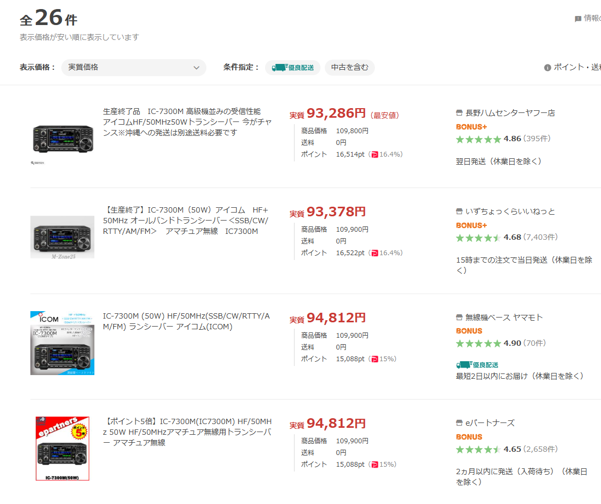The width and height of the screenshot is (601, 504).
Task: Click the 93,378円 price of second listing
Action: click(335, 212)
